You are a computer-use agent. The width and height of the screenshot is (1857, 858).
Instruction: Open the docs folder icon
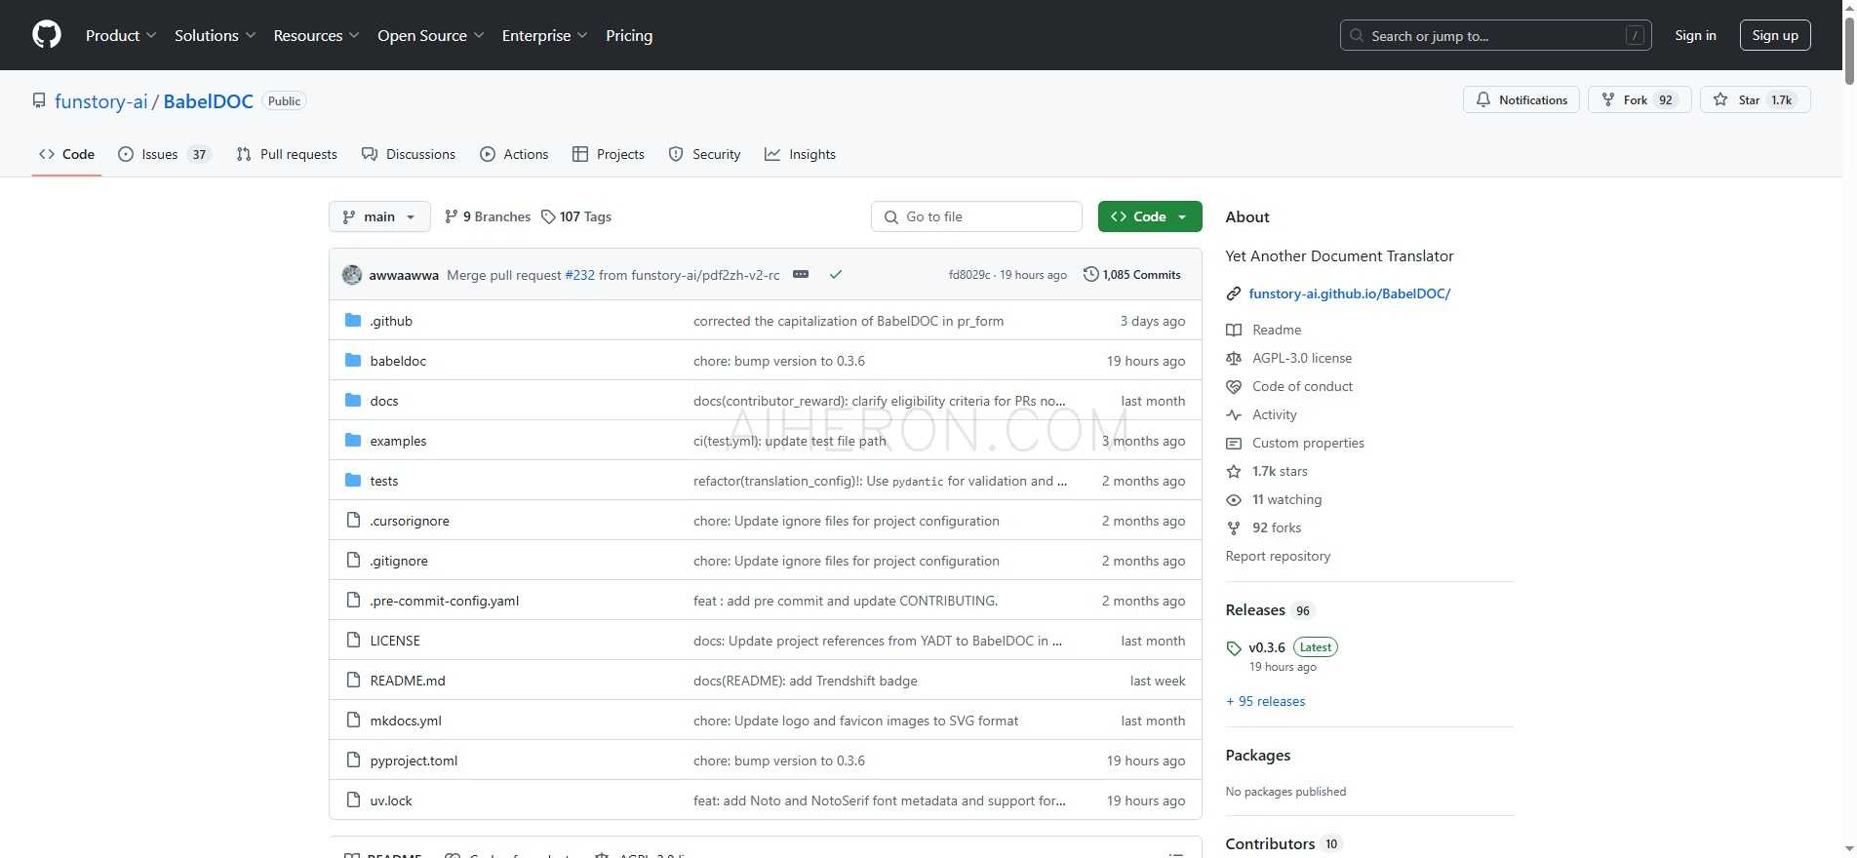(x=353, y=401)
